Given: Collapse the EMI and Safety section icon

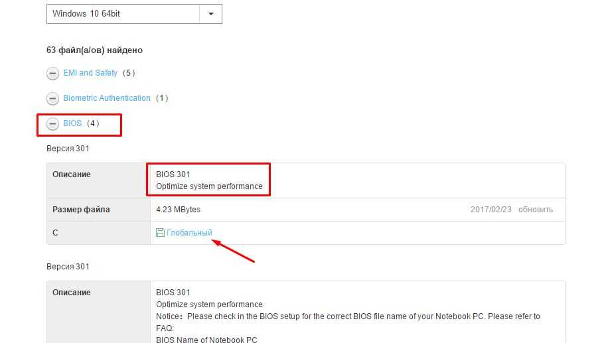Looking at the screenshot, I should pos(52,74).
